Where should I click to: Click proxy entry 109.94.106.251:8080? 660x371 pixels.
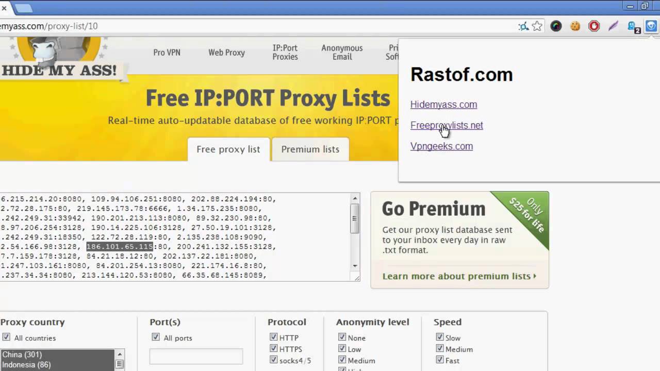[136, 199]
